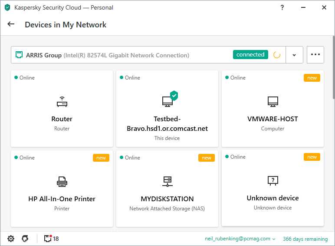335x246 pixels.
Task: Click the Online status on Unknown device card
Action: coord(235,157)
